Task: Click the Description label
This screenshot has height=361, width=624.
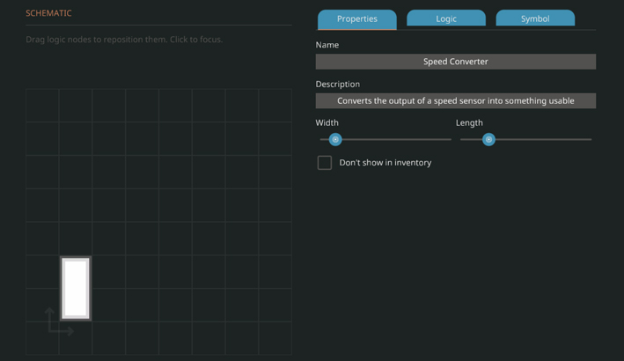Action: pyautogui.click(x=337, y=84)
